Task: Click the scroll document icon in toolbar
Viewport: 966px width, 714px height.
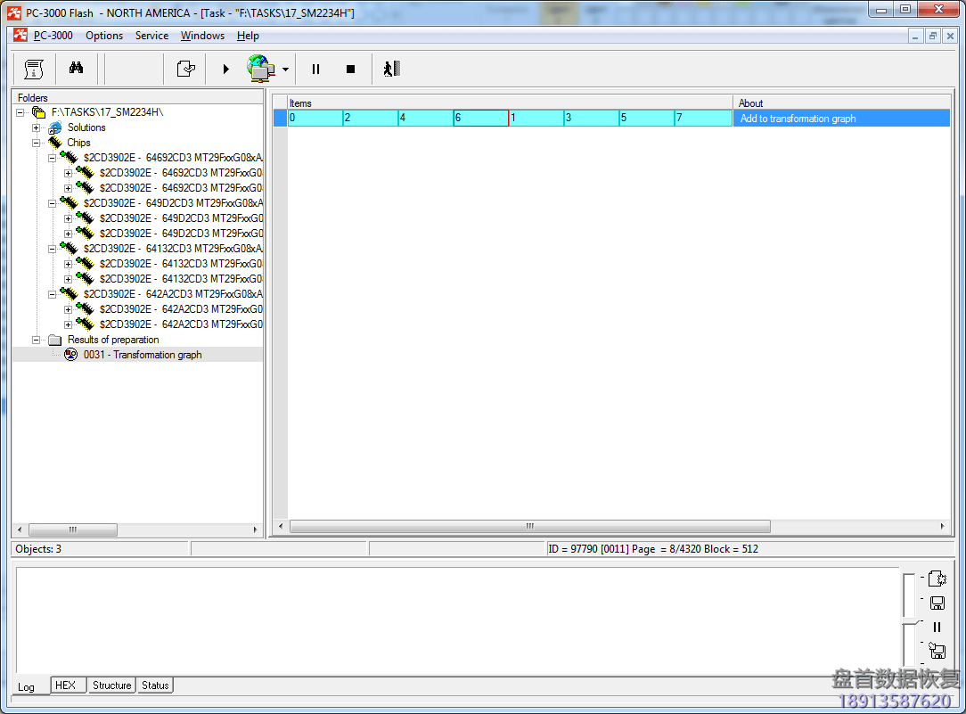Action: [34, 69]
